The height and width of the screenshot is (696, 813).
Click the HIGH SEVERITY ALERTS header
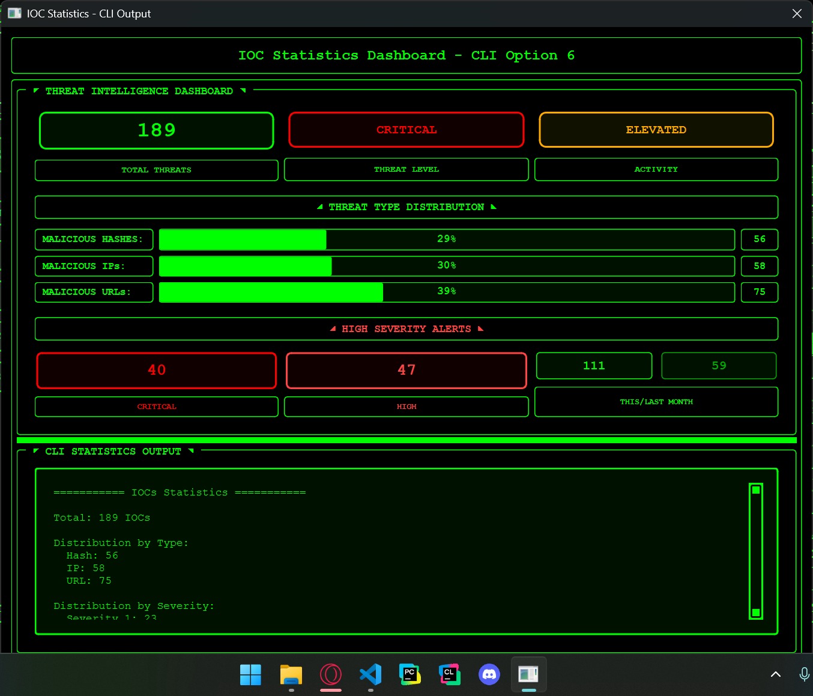click(406, 329)
